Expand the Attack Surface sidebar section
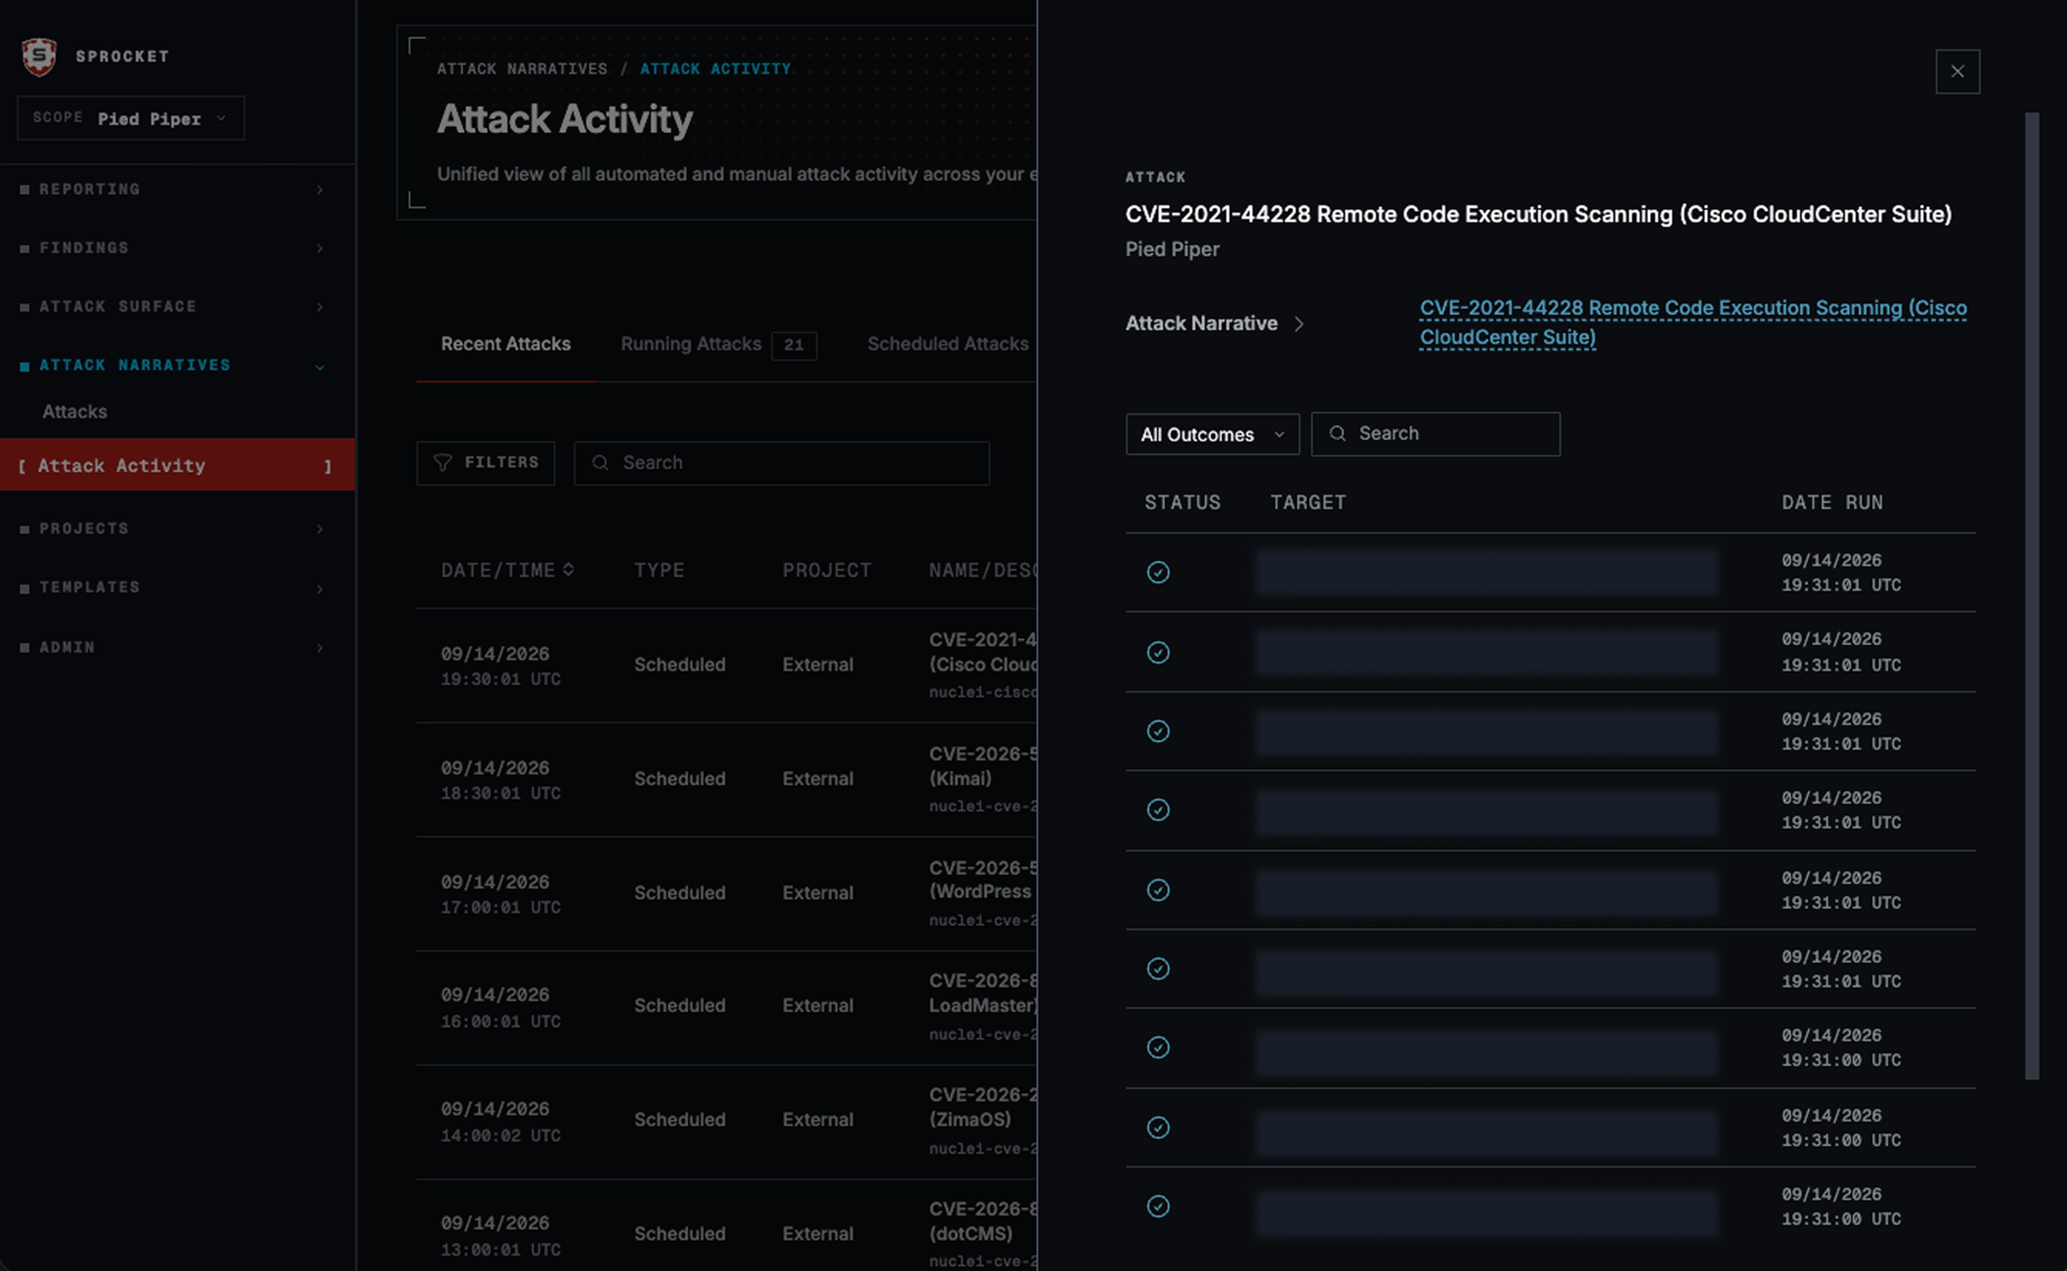The height and width of the screenshot is (1271, 2067). pos(173,307)
